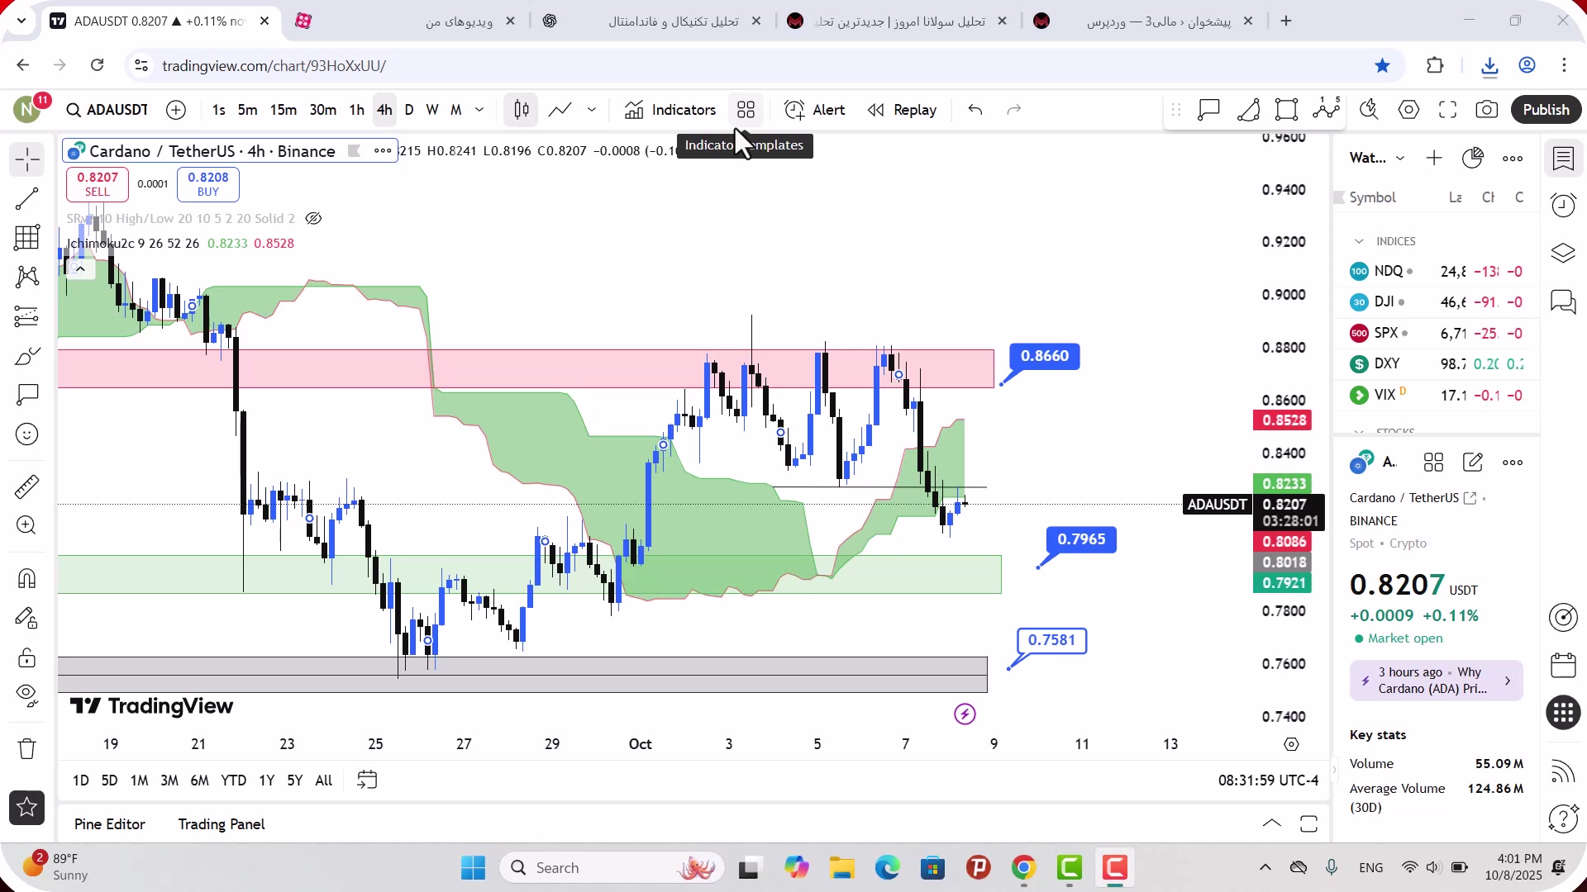Open the alerts clock sidebar panel

pos(1563,206)
